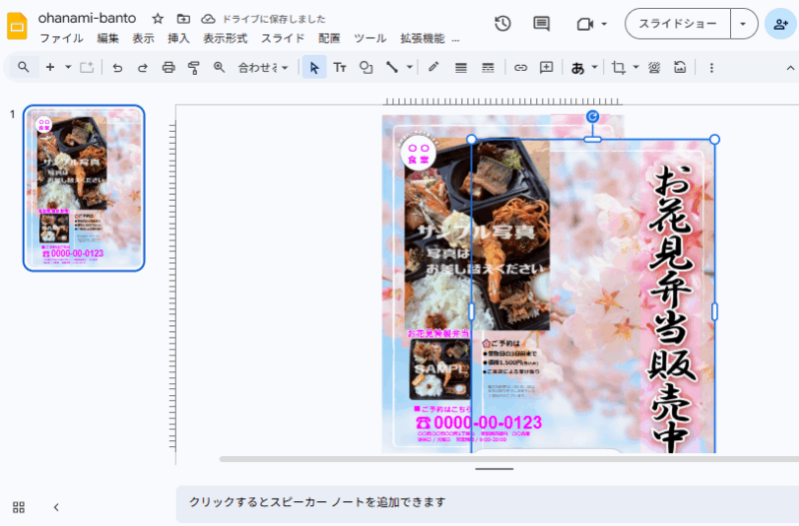Viewport: 799px width, 526px height.
Task: Open the 合わせる zoom dropdown
Action: (x=263, y=68)
